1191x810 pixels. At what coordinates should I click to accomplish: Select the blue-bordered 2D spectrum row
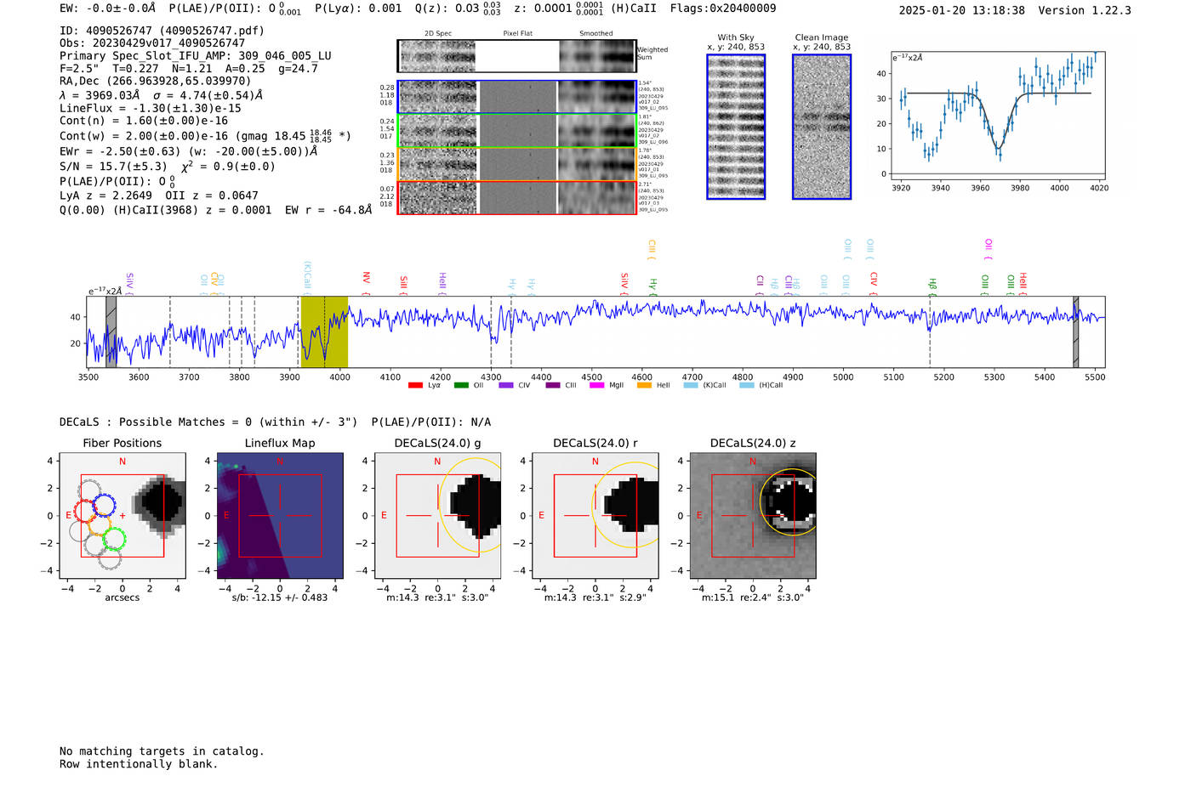(x=516, y=97)
